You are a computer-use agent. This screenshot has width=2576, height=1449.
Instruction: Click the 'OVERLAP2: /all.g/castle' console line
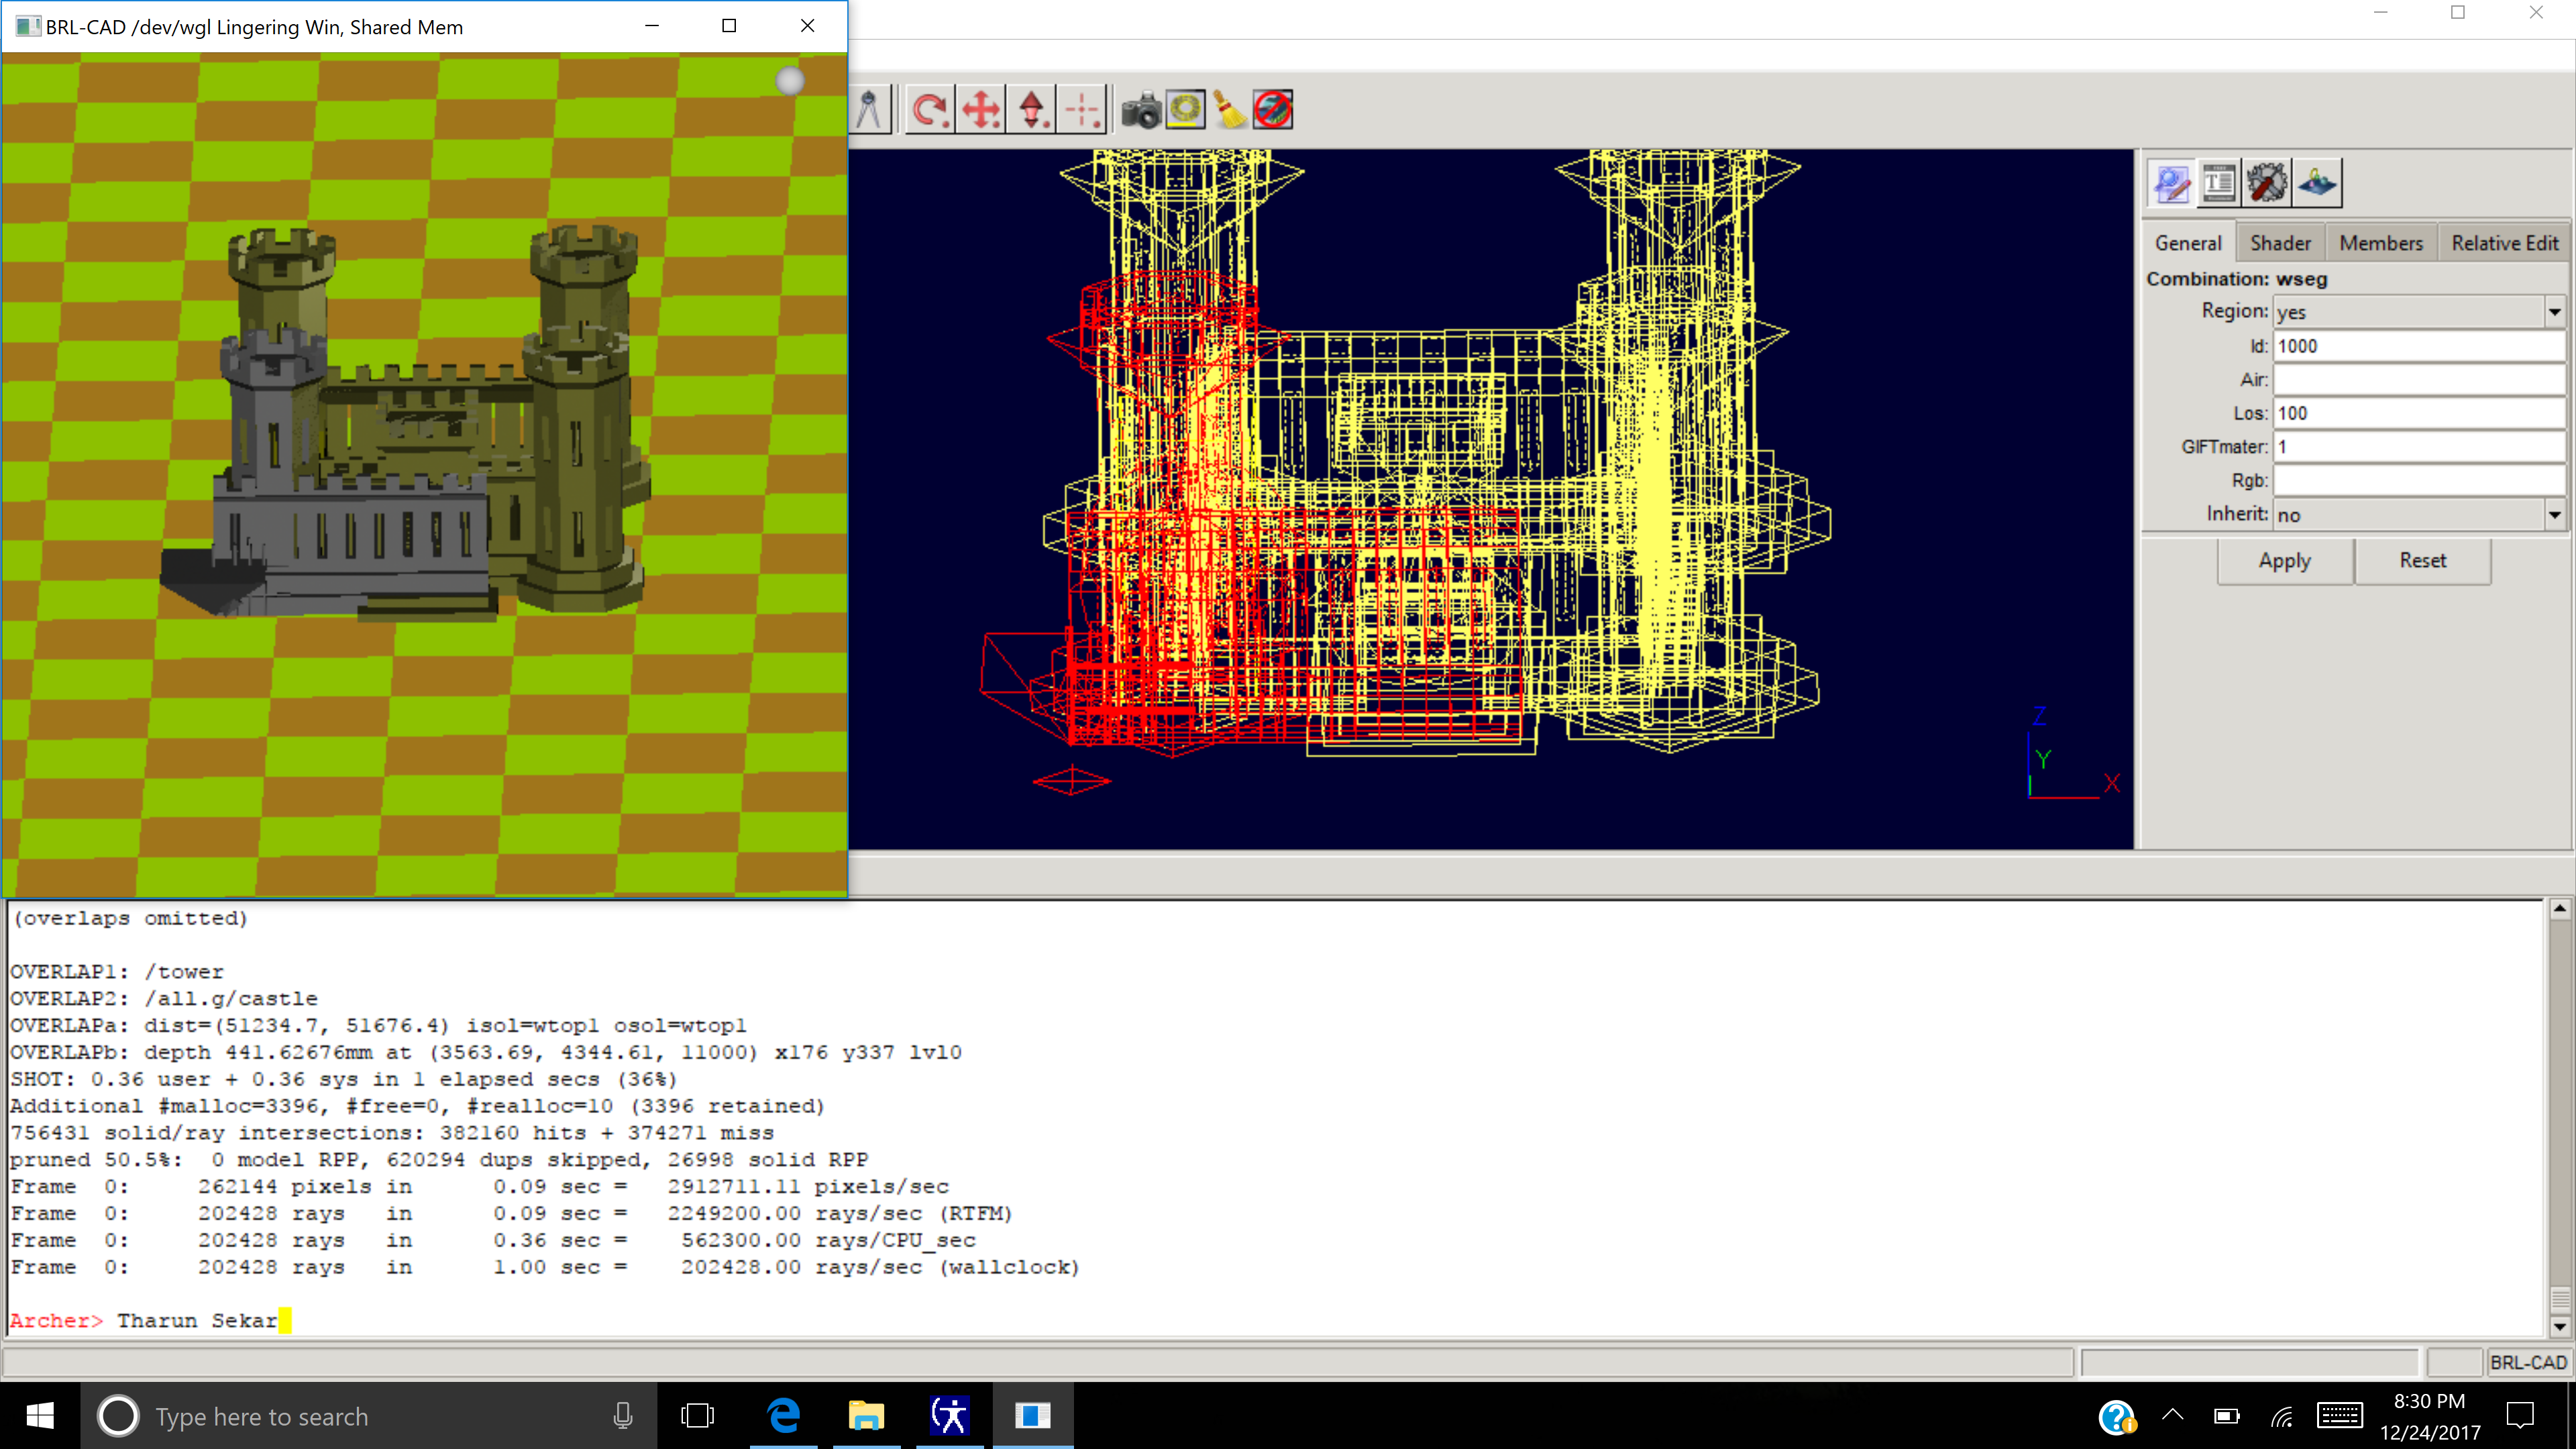[x=164, y=999]
